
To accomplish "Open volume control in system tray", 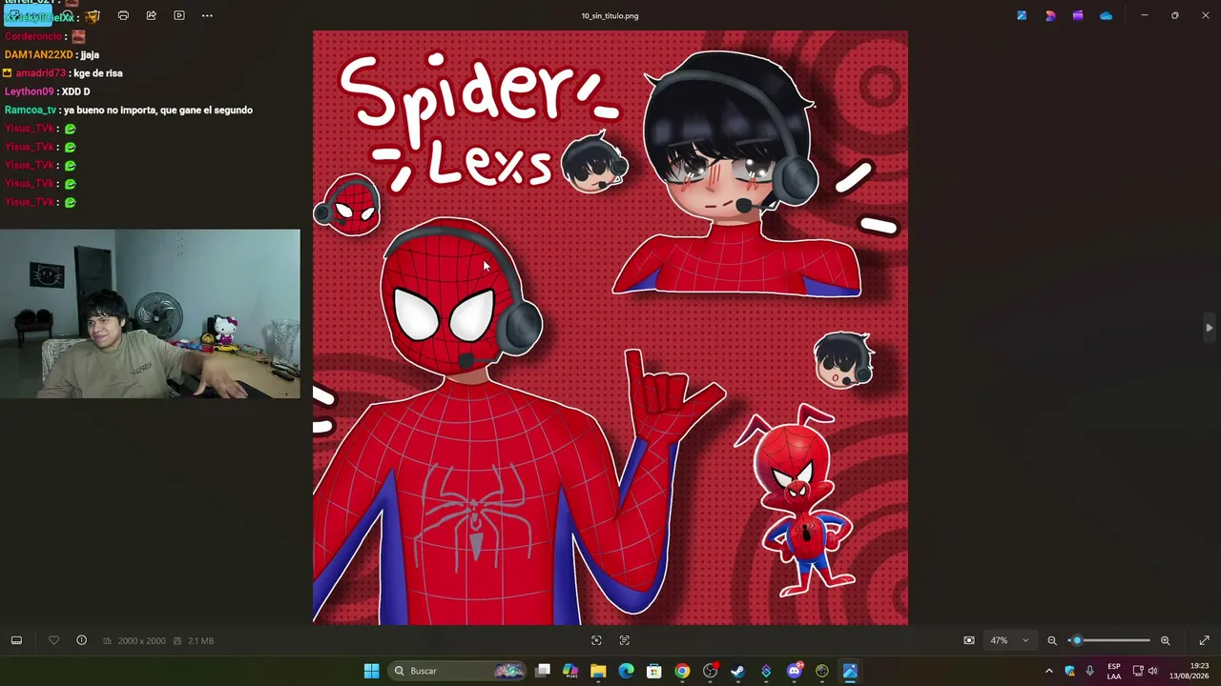I will (1152, 671).
